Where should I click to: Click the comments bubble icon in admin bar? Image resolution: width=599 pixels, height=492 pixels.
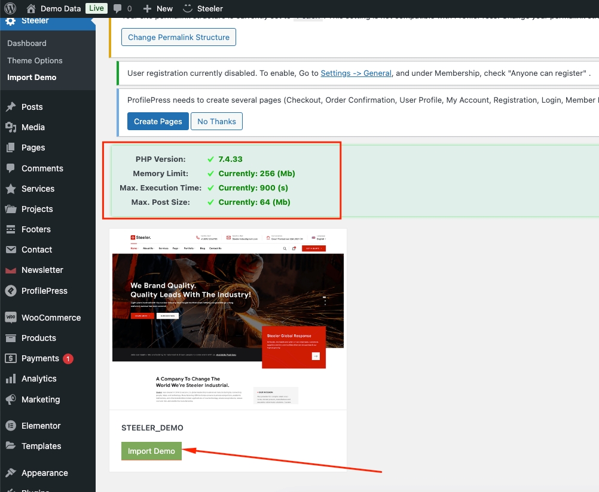point(118,8)
